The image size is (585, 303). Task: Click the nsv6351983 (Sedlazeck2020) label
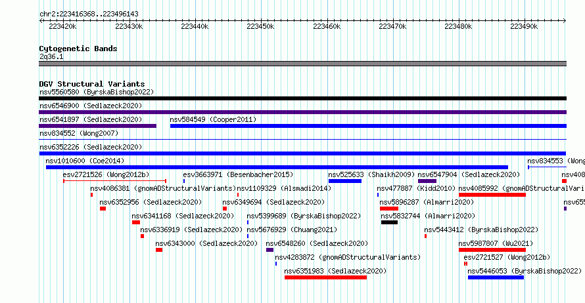tap(335, 271)
